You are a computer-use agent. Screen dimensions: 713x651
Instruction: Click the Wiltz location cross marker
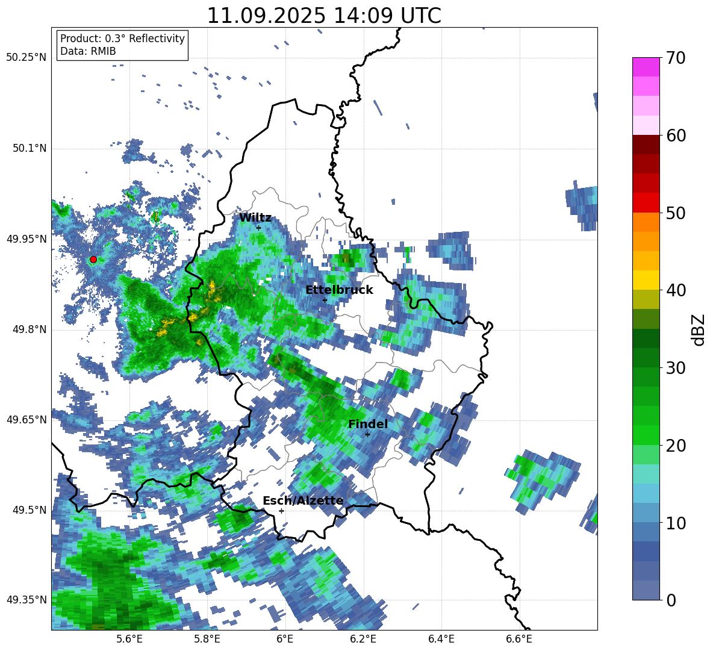(259, 228)
